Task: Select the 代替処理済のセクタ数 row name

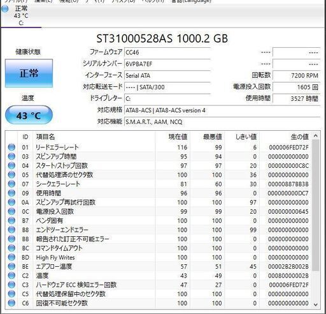Action: pyautogui.click(x=64, y=175)
